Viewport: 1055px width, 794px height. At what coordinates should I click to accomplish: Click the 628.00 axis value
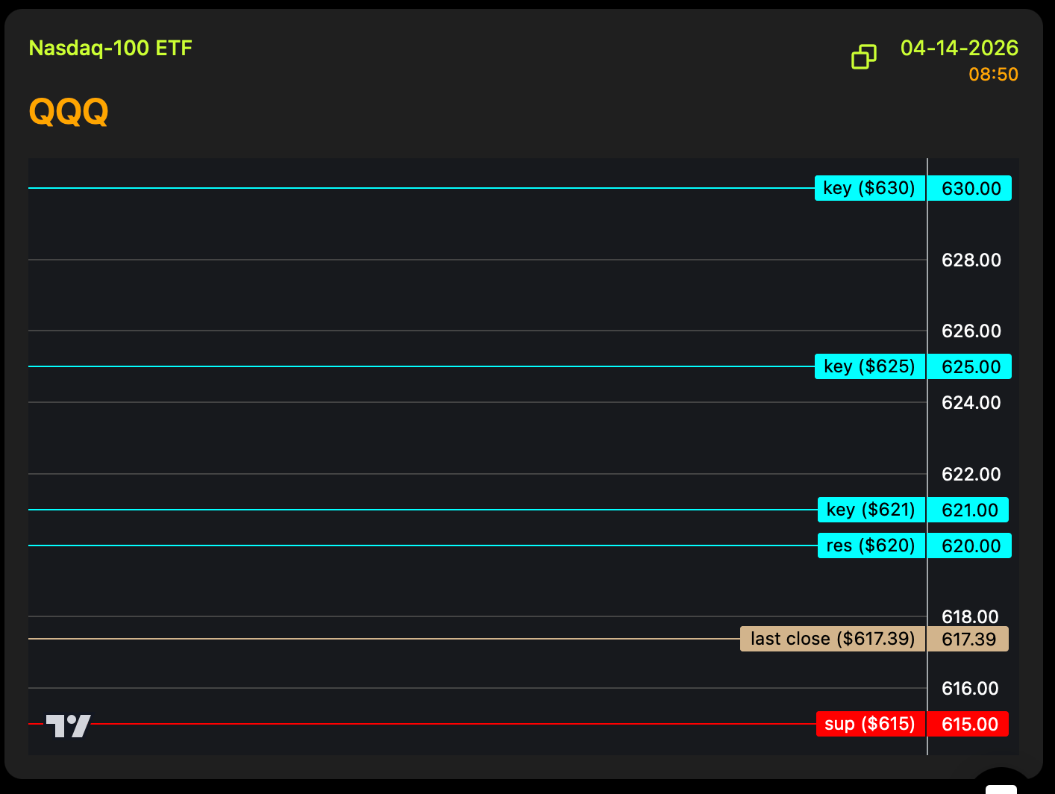pyautogui.click(x=971, y=260)
